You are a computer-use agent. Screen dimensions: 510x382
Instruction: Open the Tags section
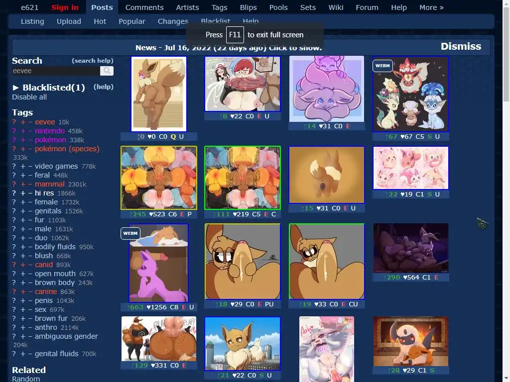tap(219, 7)
